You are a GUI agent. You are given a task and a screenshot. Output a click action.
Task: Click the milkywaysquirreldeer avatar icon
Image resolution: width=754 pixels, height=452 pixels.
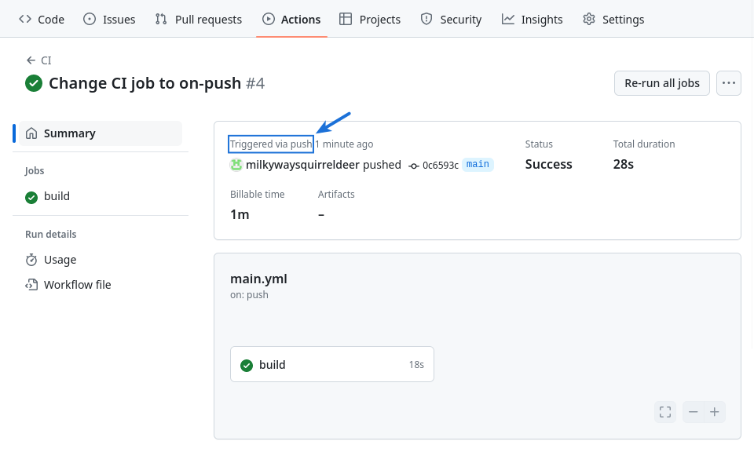(x=236, y=165)
